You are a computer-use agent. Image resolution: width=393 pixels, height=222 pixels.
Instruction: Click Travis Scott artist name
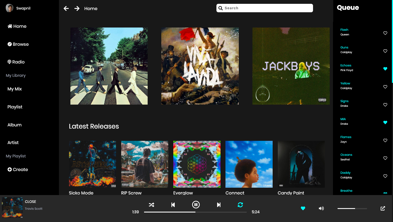[x=34, y=209]
